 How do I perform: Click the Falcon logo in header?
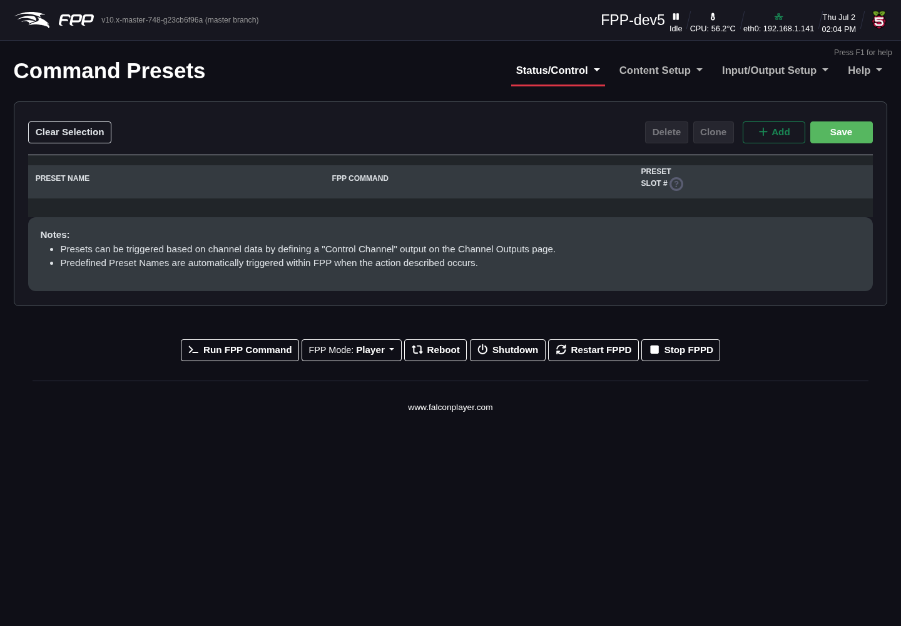[x=32, y=20]
